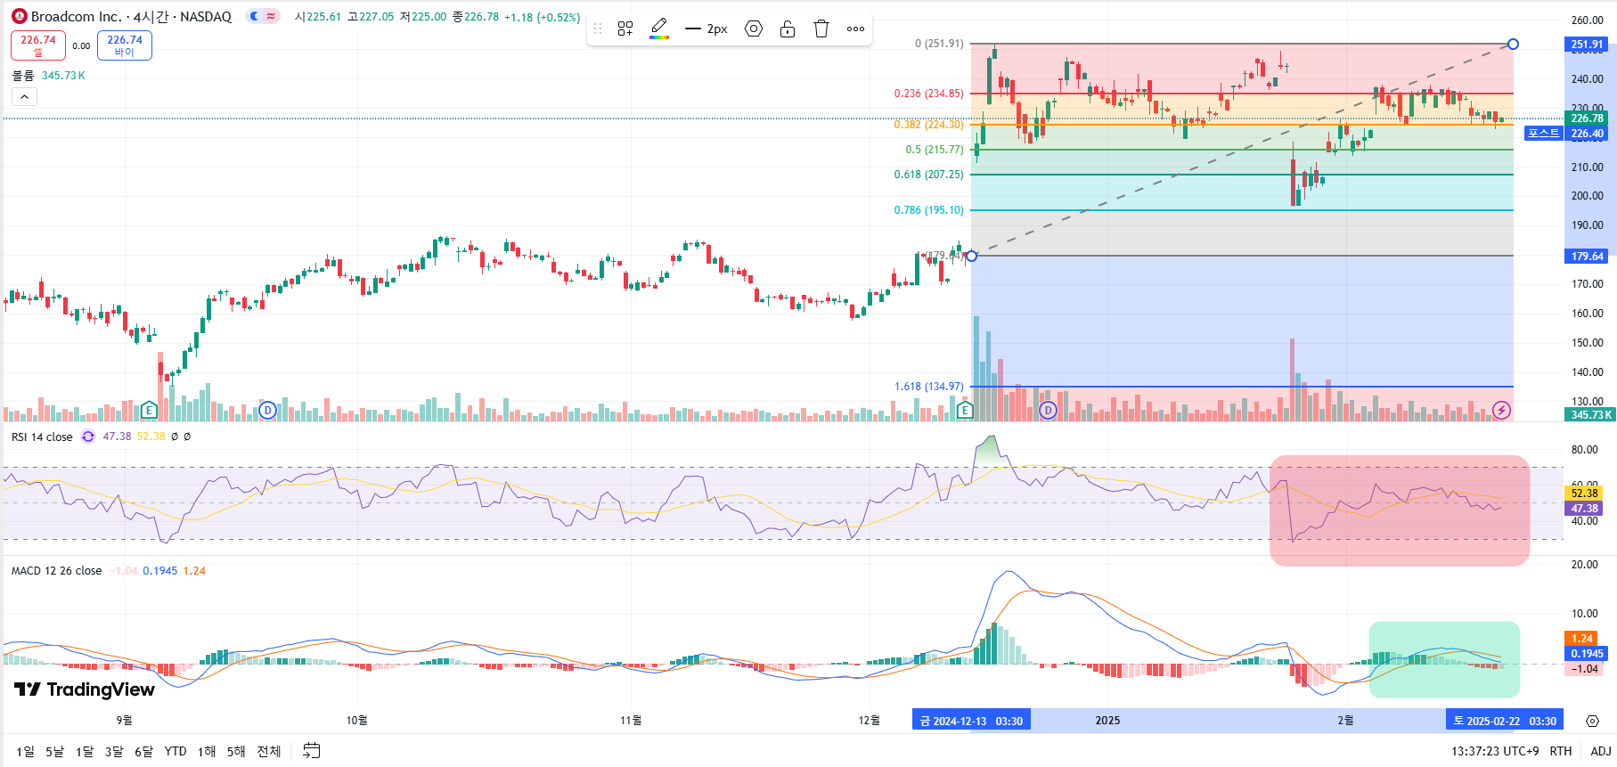Click the 0.618 (207.25) Fibonacci label
The height and width of the screenshot is (767, 1617).
tap(928, 175)
